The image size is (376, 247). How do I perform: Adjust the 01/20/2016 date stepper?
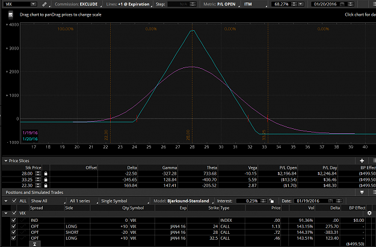click(351, 4)
